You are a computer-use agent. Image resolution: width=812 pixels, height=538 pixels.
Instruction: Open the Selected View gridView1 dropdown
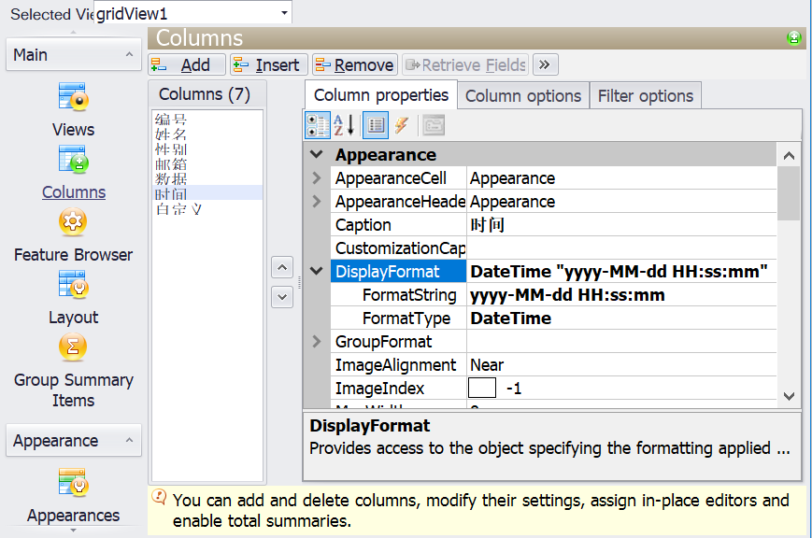click(x=284, y=13)
